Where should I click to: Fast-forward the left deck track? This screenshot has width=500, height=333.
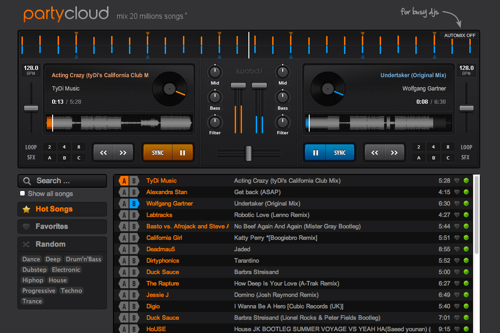123,153
